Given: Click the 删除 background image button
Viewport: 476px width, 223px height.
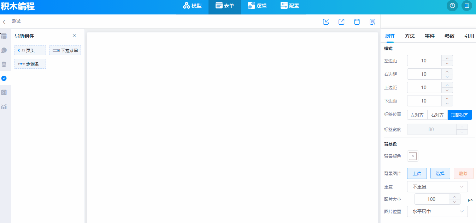Looking at the screenshot, I should point(464,173).
